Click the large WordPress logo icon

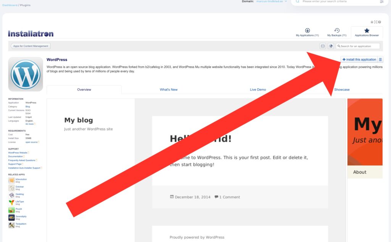[26, 74]
